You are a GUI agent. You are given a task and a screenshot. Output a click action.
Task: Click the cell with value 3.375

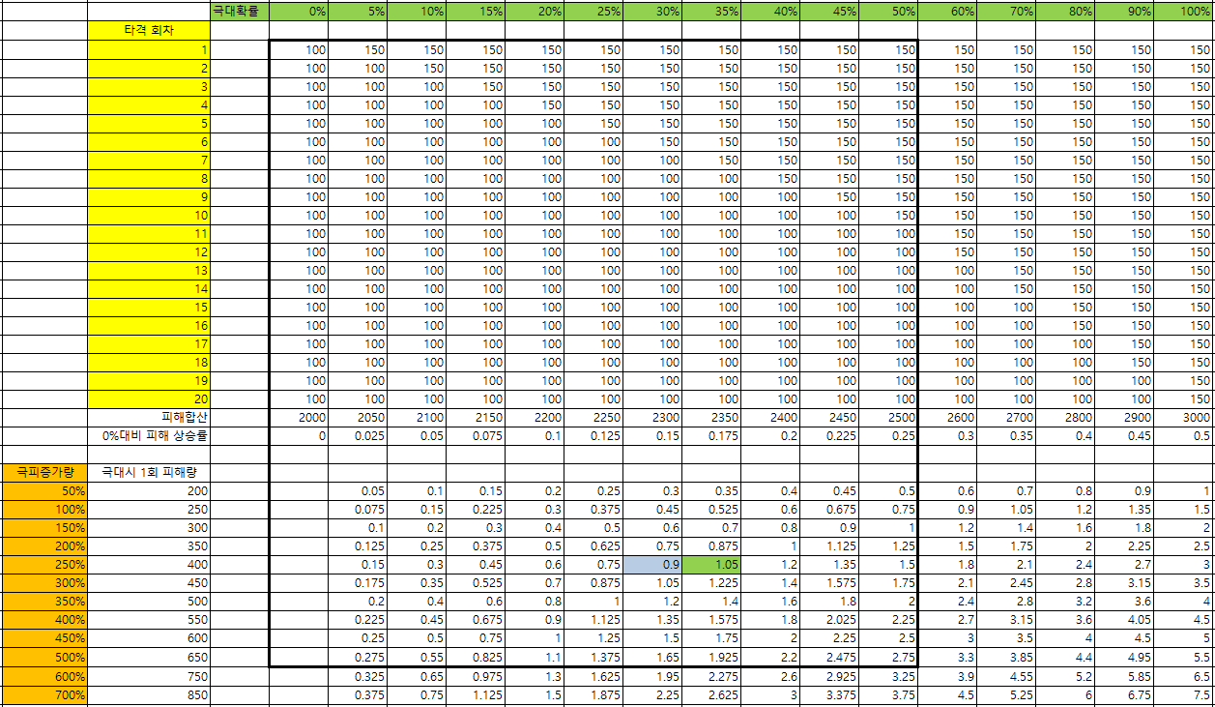(829, 694)
